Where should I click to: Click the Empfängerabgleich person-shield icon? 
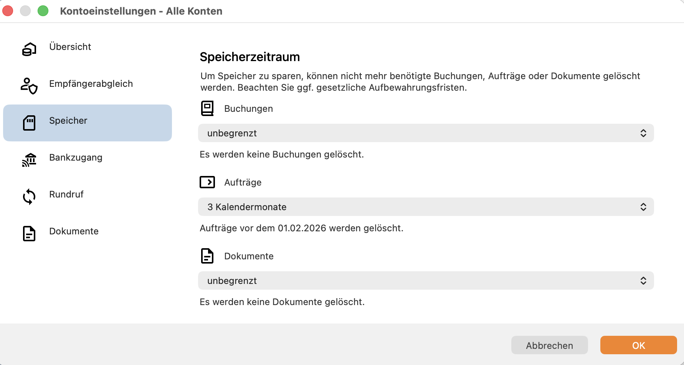coord(29,86)
